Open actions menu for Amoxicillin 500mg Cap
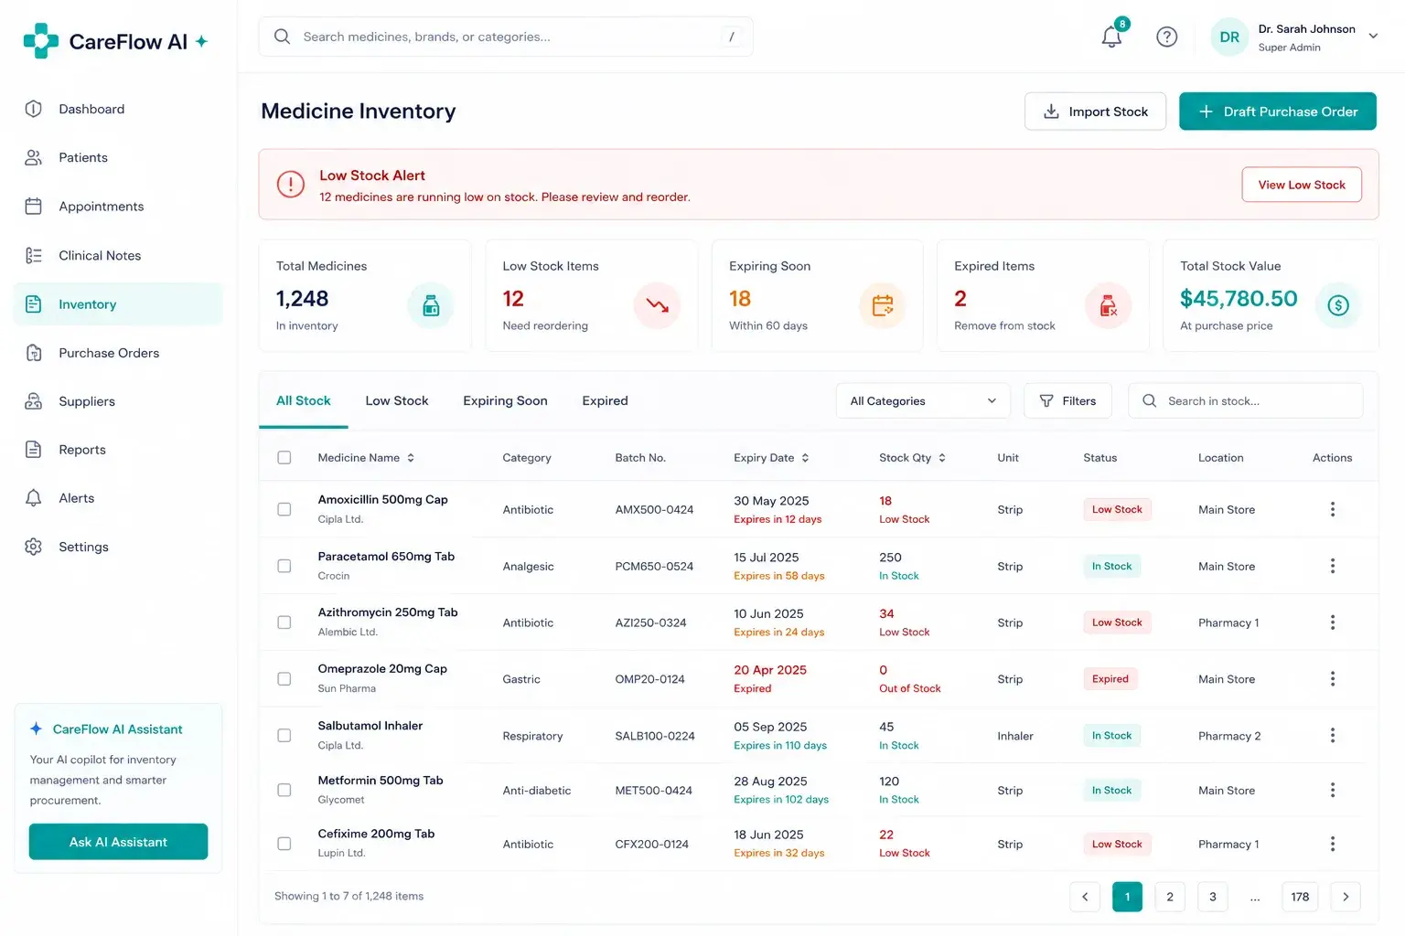The image size is (1405, 936). point(1333,509)
